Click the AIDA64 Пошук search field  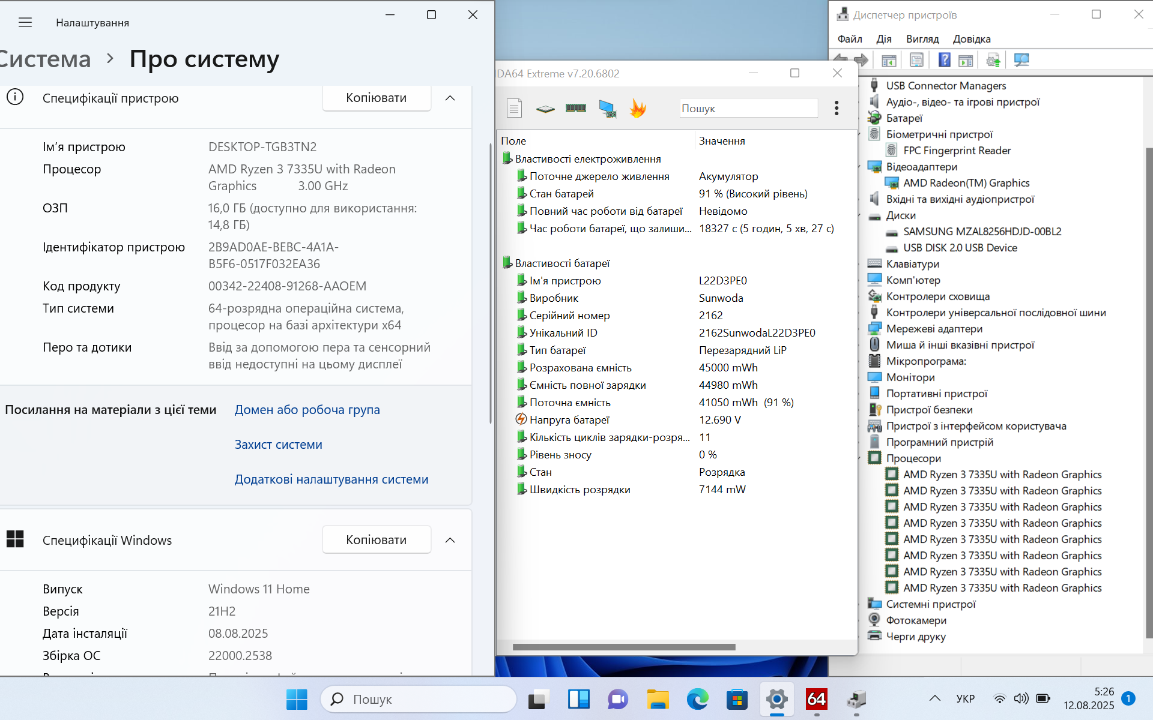(x=748, y=109)
